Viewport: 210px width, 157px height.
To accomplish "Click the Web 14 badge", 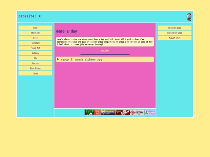I will point(93,112).
